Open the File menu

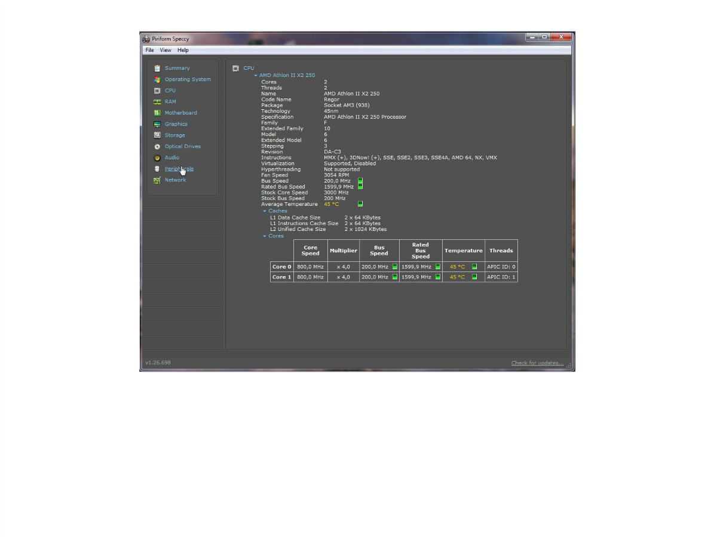(x=149, y=50)
